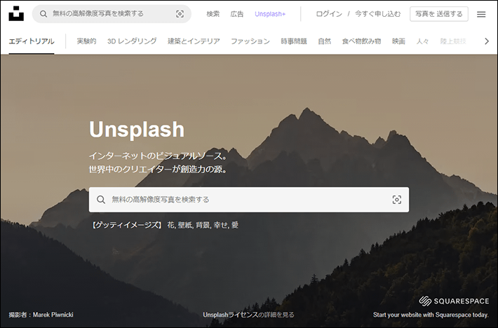Open the 人々 category
Image resolution: width=498 pixels, height=328 pixels.
click(x=423, y=41)
